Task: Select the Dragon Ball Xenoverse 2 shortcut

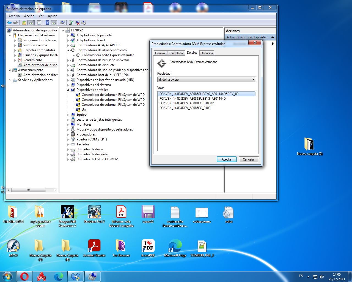Action: click(67, 216)
